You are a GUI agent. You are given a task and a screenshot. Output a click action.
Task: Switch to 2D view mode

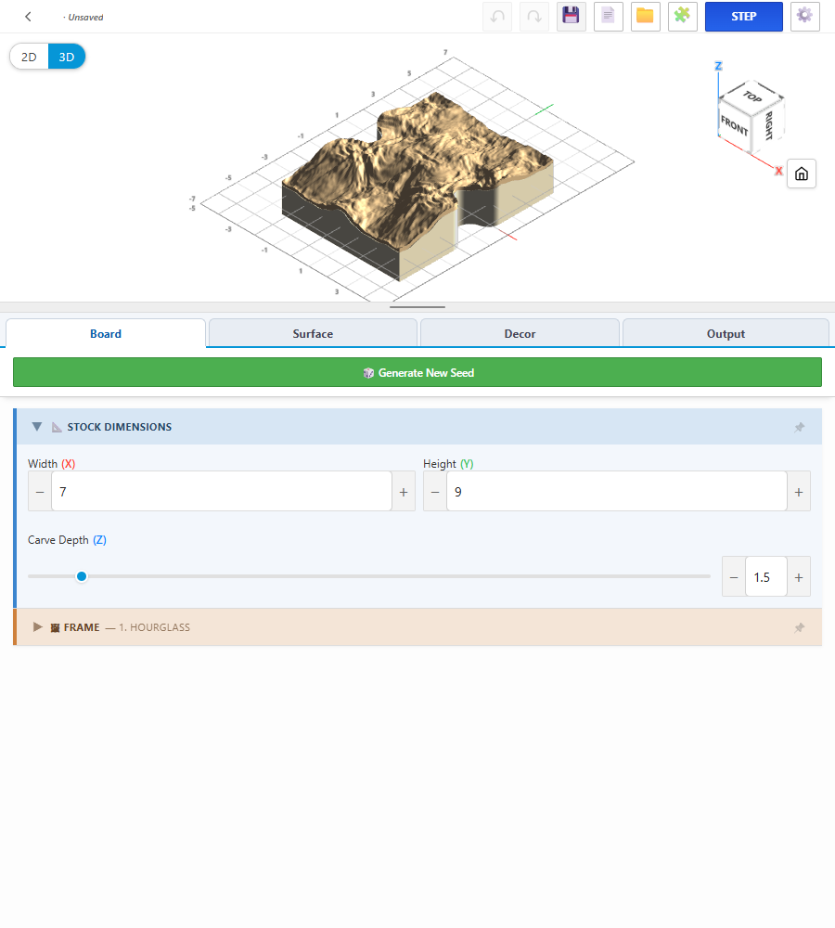click(29, 57)
